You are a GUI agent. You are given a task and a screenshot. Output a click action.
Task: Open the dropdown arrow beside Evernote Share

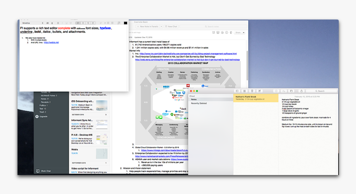click(244, 33)
